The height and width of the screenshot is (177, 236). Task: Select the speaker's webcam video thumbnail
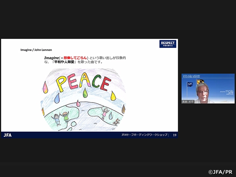[x=208, y=88]
